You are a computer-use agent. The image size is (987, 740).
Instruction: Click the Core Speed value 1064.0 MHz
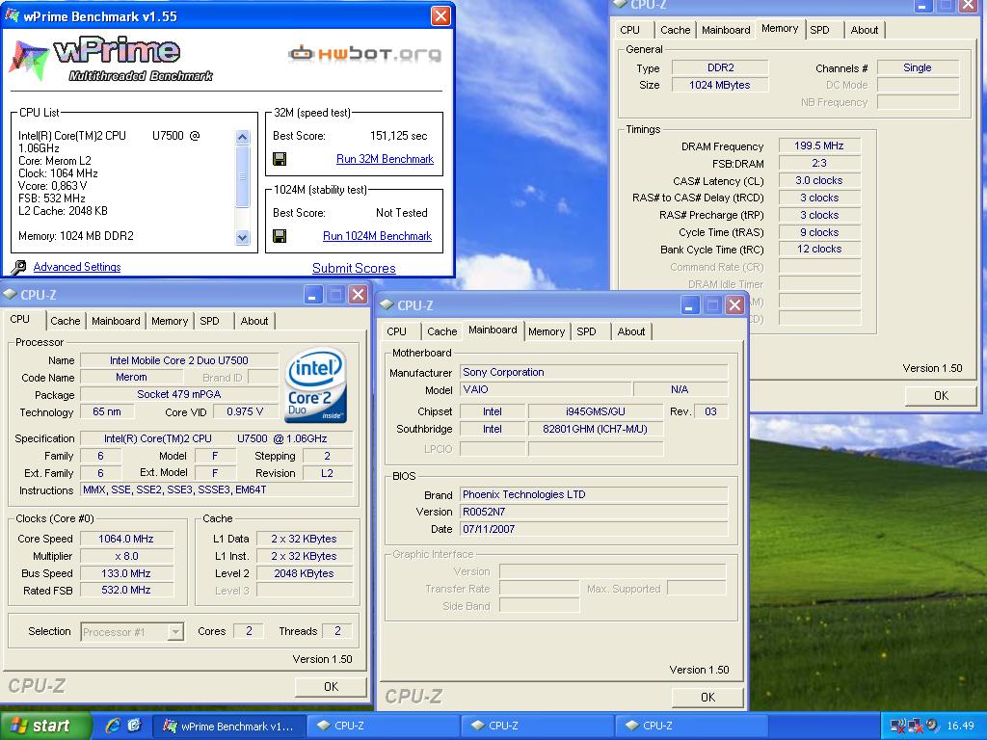tap(126, 539)
